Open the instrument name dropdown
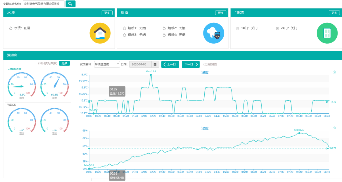The width and height of the screenshot is (342, 182). (x=107, y=64)
